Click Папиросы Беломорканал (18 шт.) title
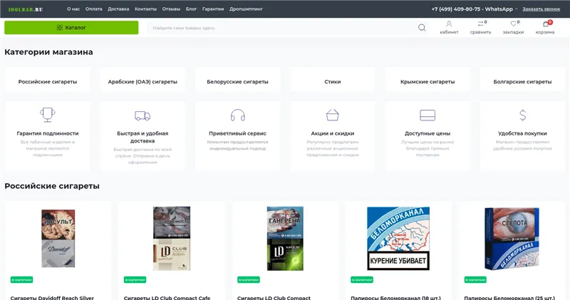The height and width of the screenshot is (300, 570). pos(395,297)
